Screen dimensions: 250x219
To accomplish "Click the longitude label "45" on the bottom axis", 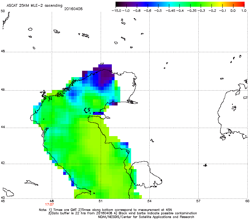I will click(3, 201).
